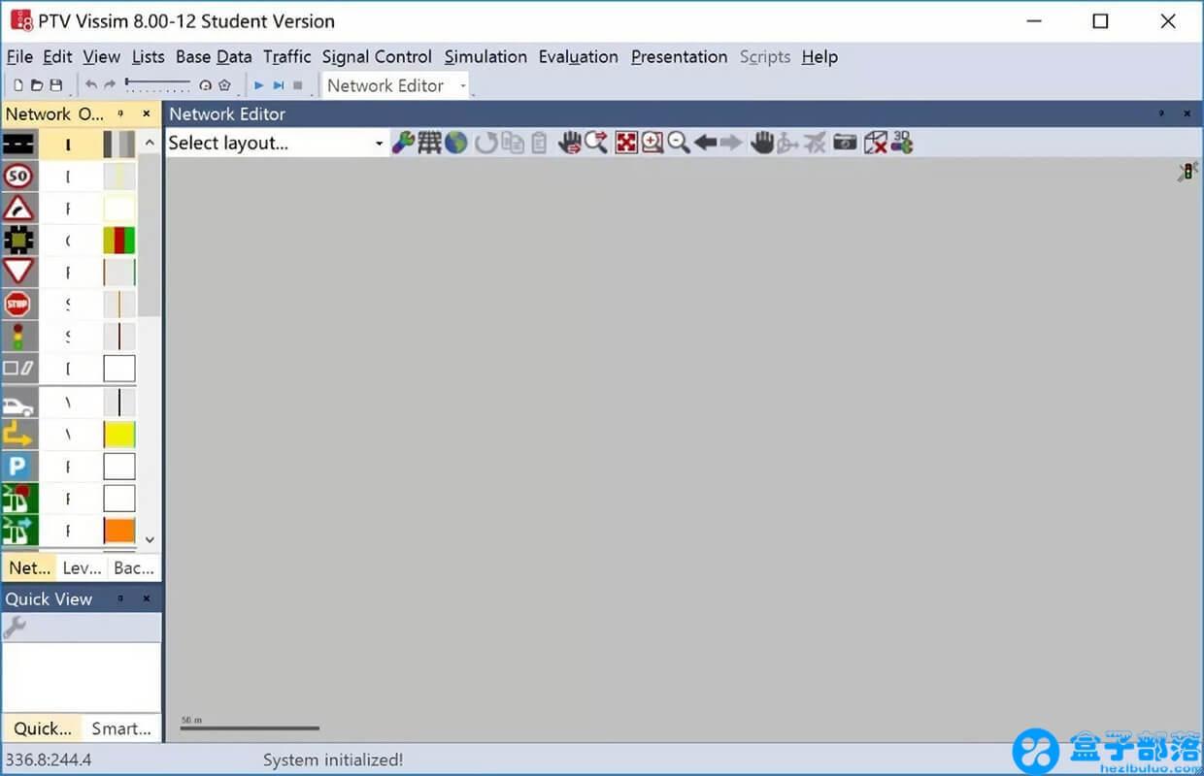This screenshot has width=1204, height=776.
Task: Toggle wireframe display mode
Action: [429, 144]
